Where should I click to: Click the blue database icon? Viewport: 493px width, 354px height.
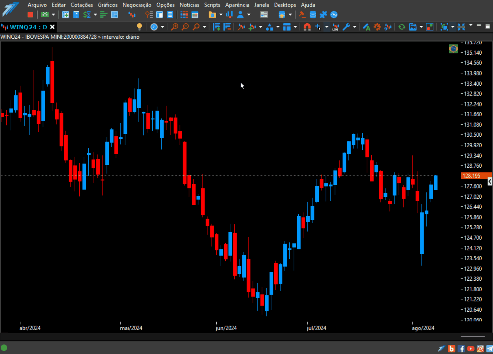click(313, 15)
